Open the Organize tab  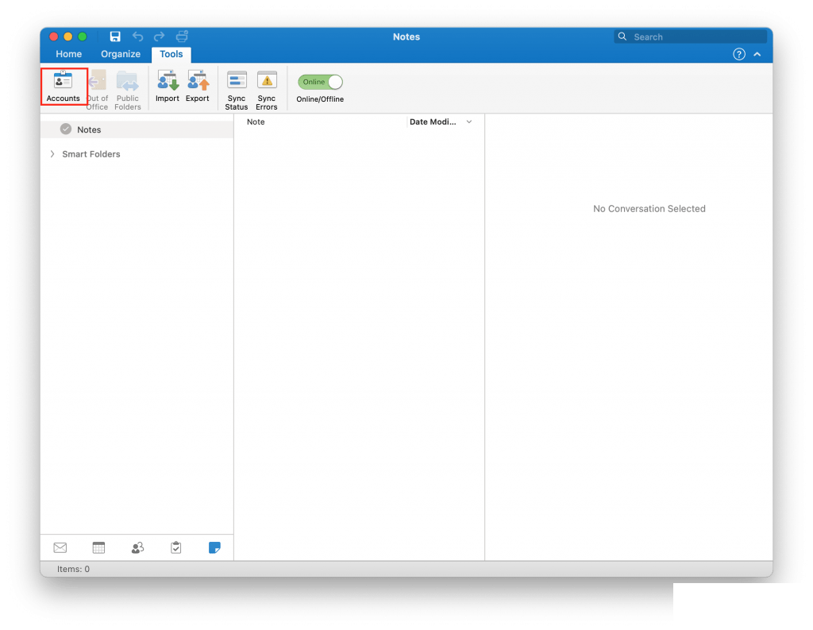[x=120, y=53]
